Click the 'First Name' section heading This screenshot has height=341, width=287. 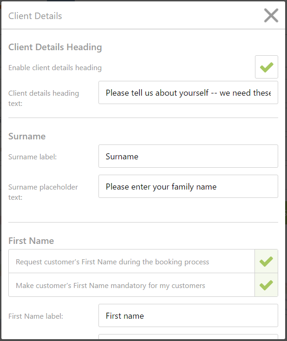pyautogui.click(x=31, y=241)
